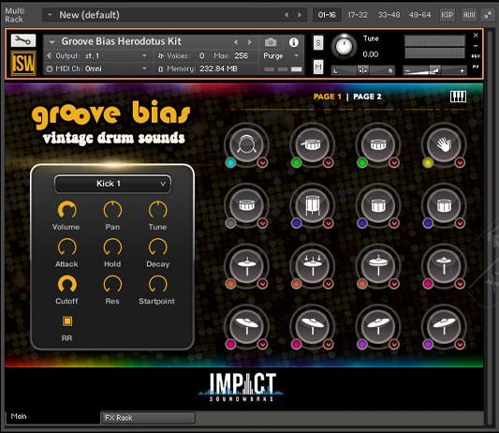Switch to PAGE 1
Image resolution: width=499 pixels, height=433 pixels.
327,97
